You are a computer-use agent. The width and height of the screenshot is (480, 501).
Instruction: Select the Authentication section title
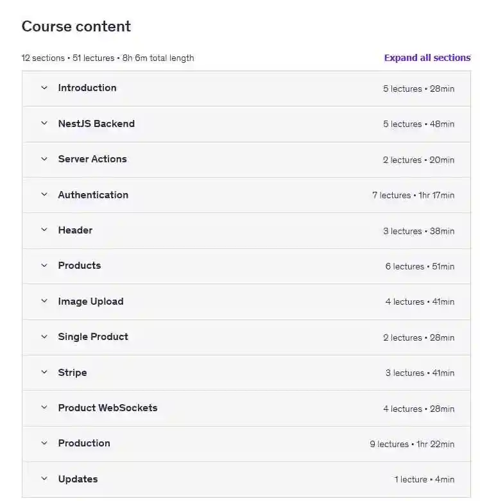pyautogui.click(x=93, y=195)
